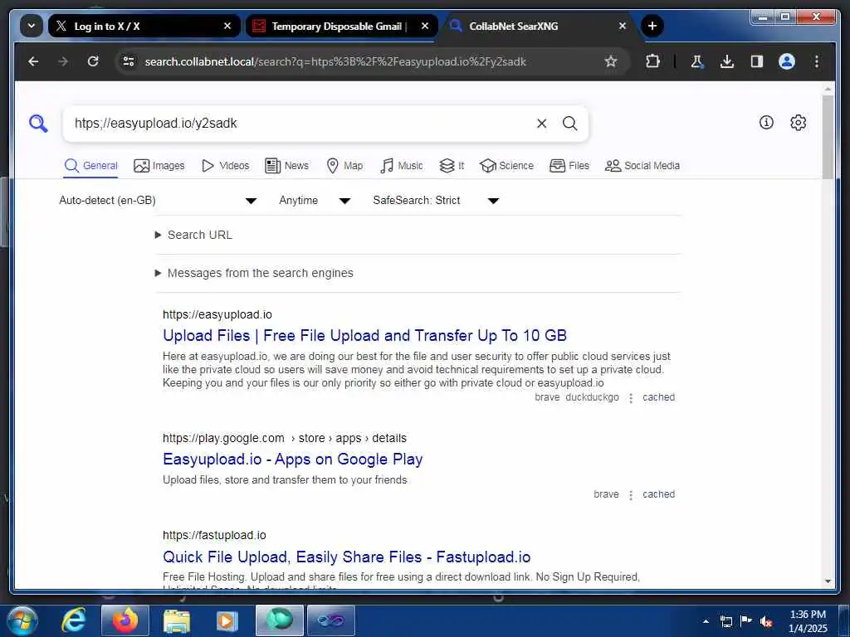Click the https://easyupload.io result URL
The image size is (850, 637).
click(x=217, y=314)
